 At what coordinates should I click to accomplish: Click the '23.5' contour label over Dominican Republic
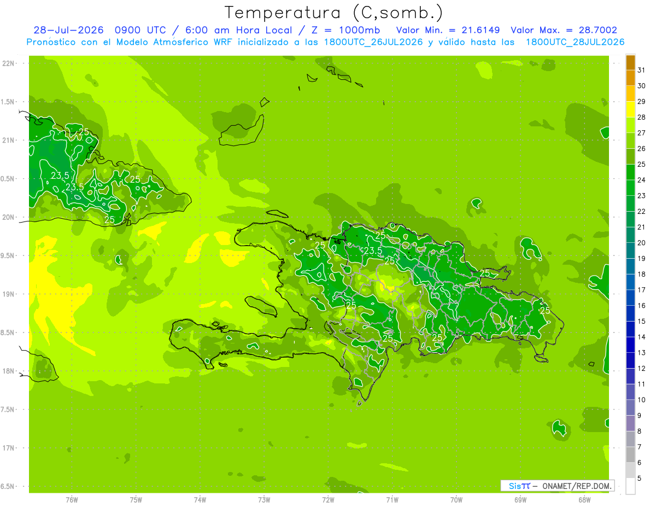[x=373, y=250]
